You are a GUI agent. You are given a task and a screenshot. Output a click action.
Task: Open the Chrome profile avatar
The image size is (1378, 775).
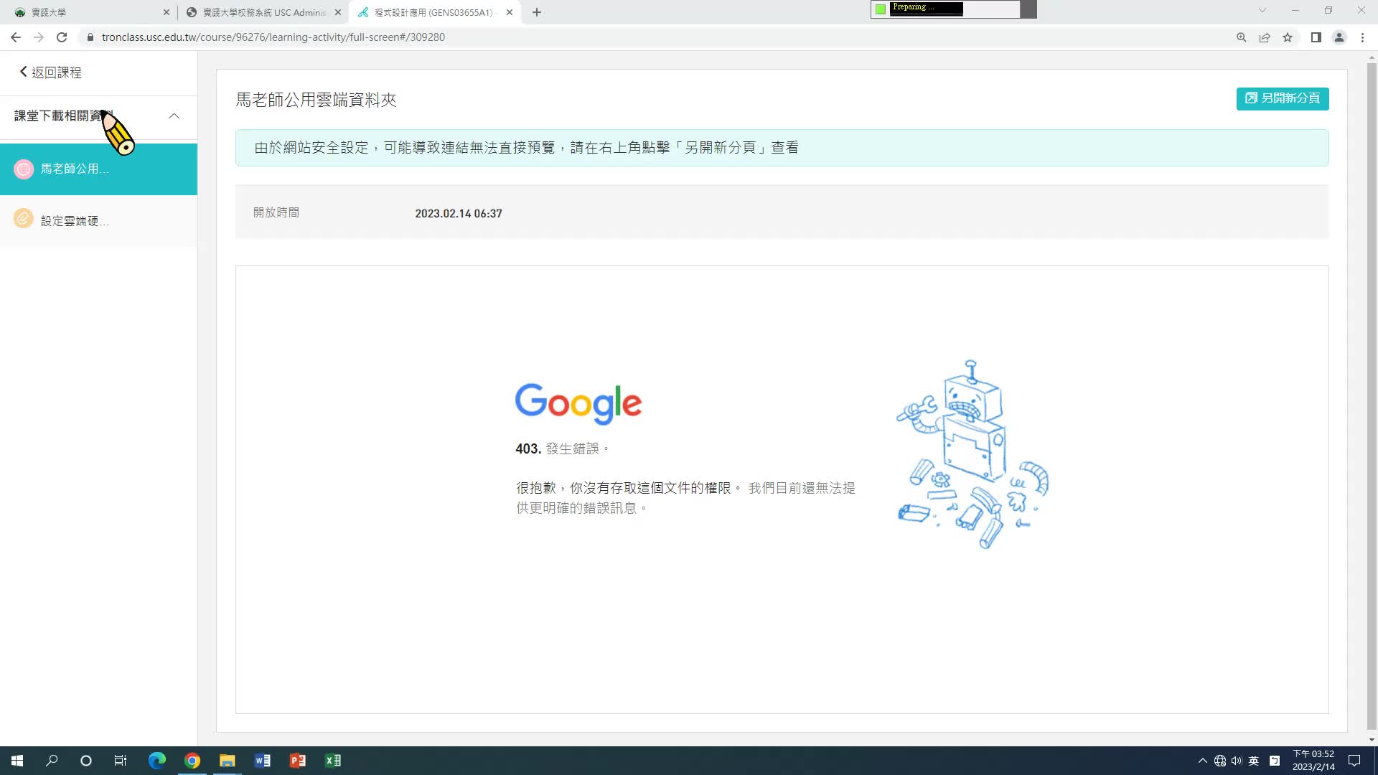[x=1339, y=37]
